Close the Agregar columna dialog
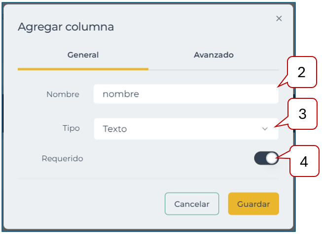The image size is (322, 234). pos(279,19)
